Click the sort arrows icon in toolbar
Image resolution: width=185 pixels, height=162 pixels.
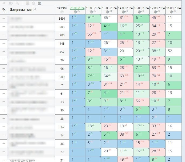click(x=4, y=3)
